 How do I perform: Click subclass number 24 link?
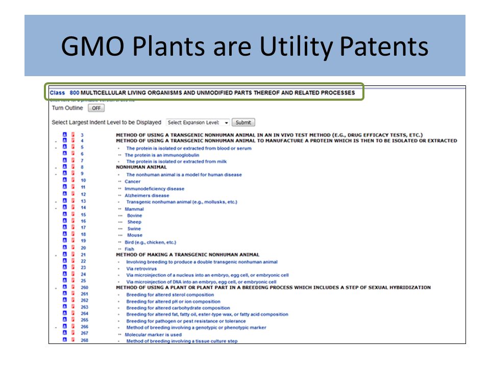pos(83,274)
